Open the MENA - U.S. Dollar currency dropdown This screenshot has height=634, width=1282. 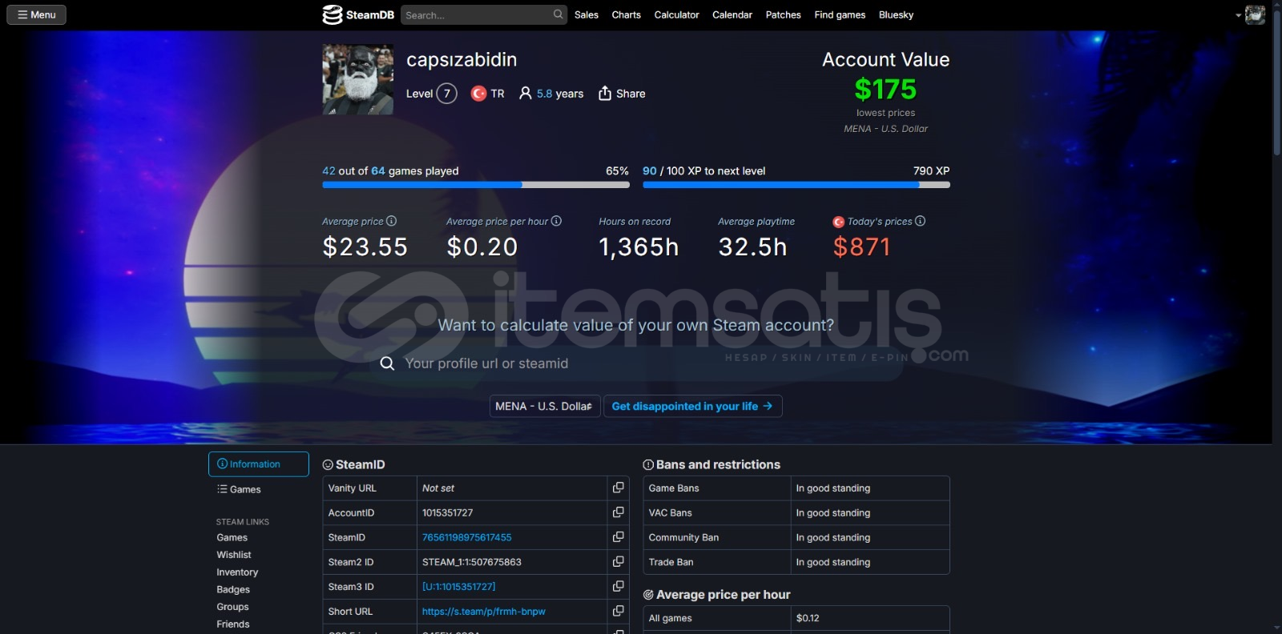coord(545,406)
